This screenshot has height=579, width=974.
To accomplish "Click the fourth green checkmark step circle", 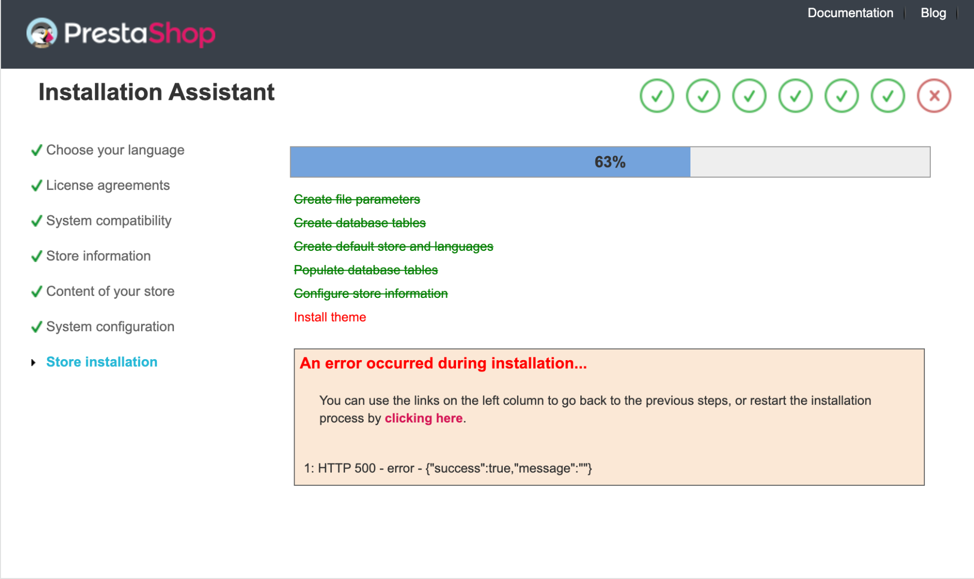I will click(795, 96).
